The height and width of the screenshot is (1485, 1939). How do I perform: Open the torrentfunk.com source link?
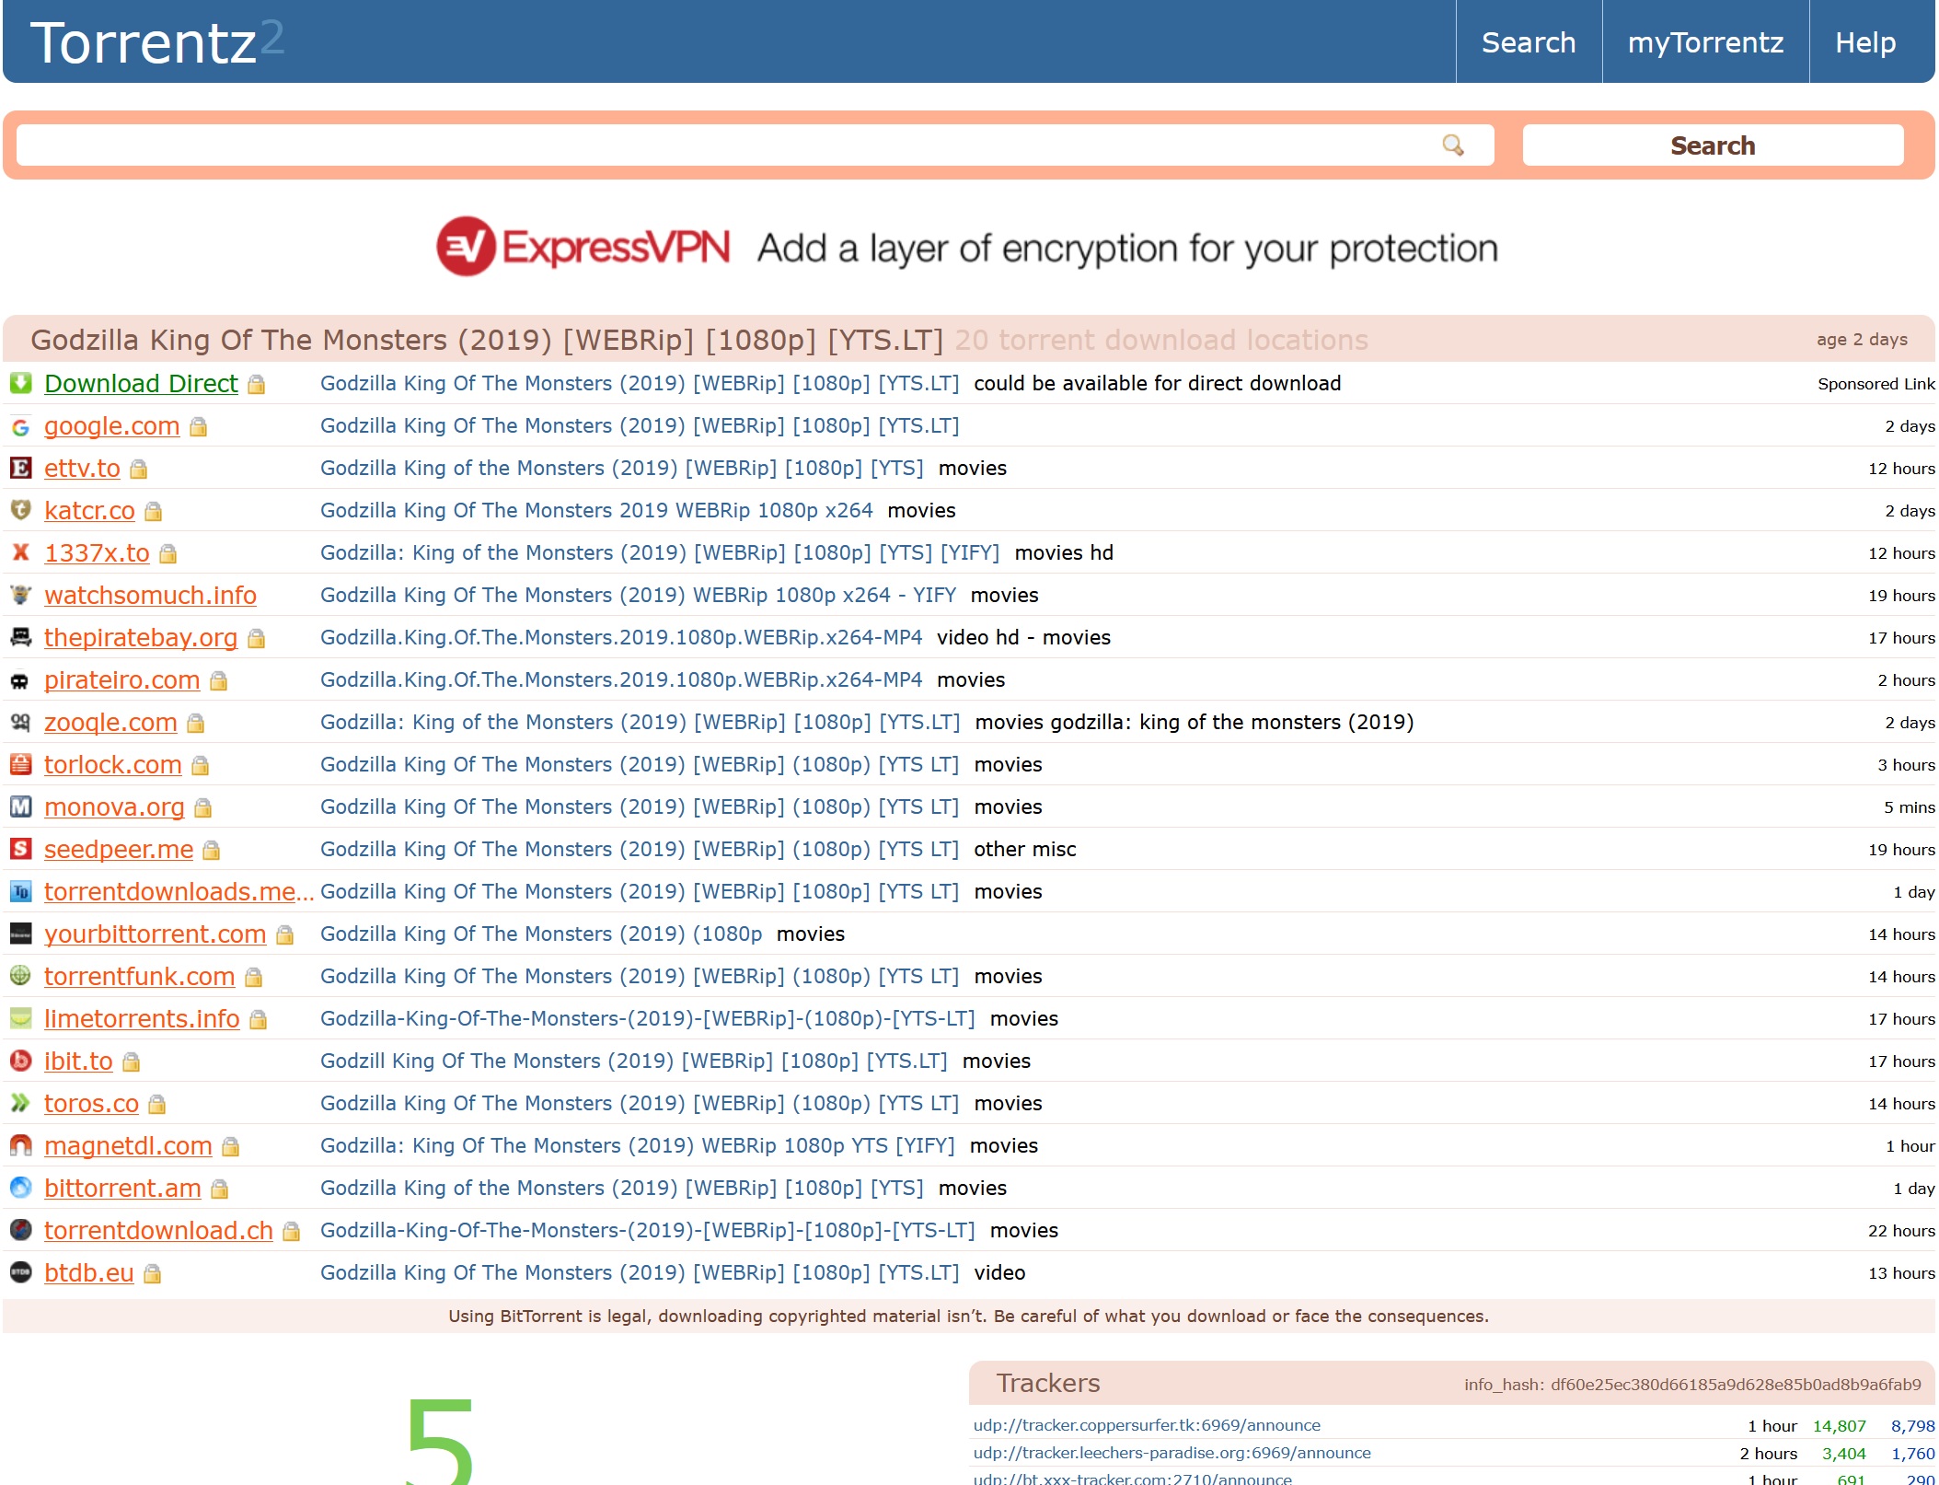(139, 976)
